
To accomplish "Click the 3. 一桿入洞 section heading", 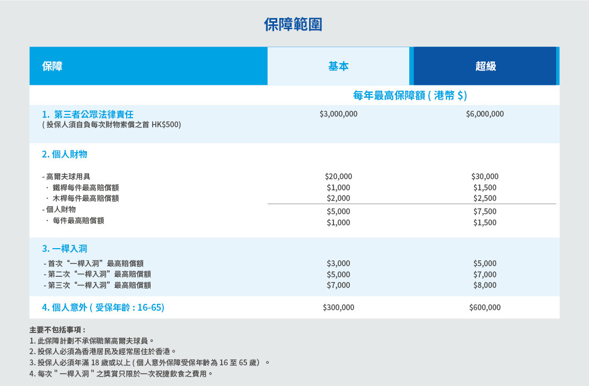I will click(65, 249).
